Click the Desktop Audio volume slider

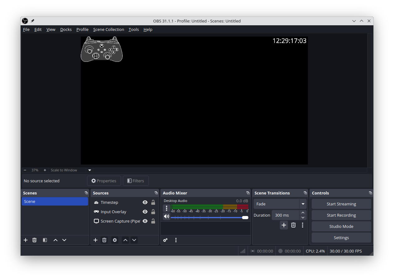pos(209,218)
